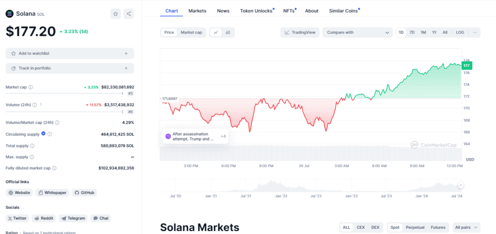The height and width of the screenshot is (234, 496).
Task: Click Add to watchlist button
Action: 70,53
